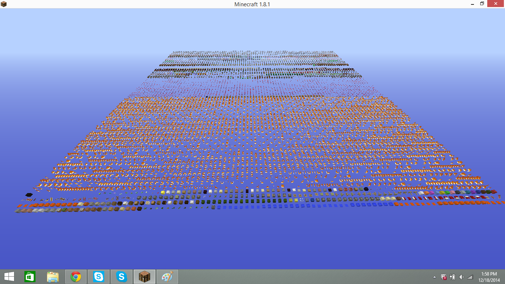Launch Google Chrome from the taskbar
This screenshot has height=284, width=505.
click(75, 276)
